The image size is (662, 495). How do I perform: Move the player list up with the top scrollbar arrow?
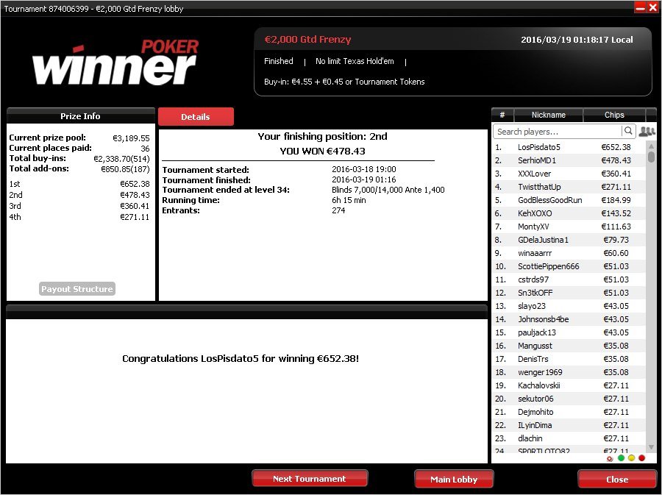pyautogui.click(x=651, y=146)
